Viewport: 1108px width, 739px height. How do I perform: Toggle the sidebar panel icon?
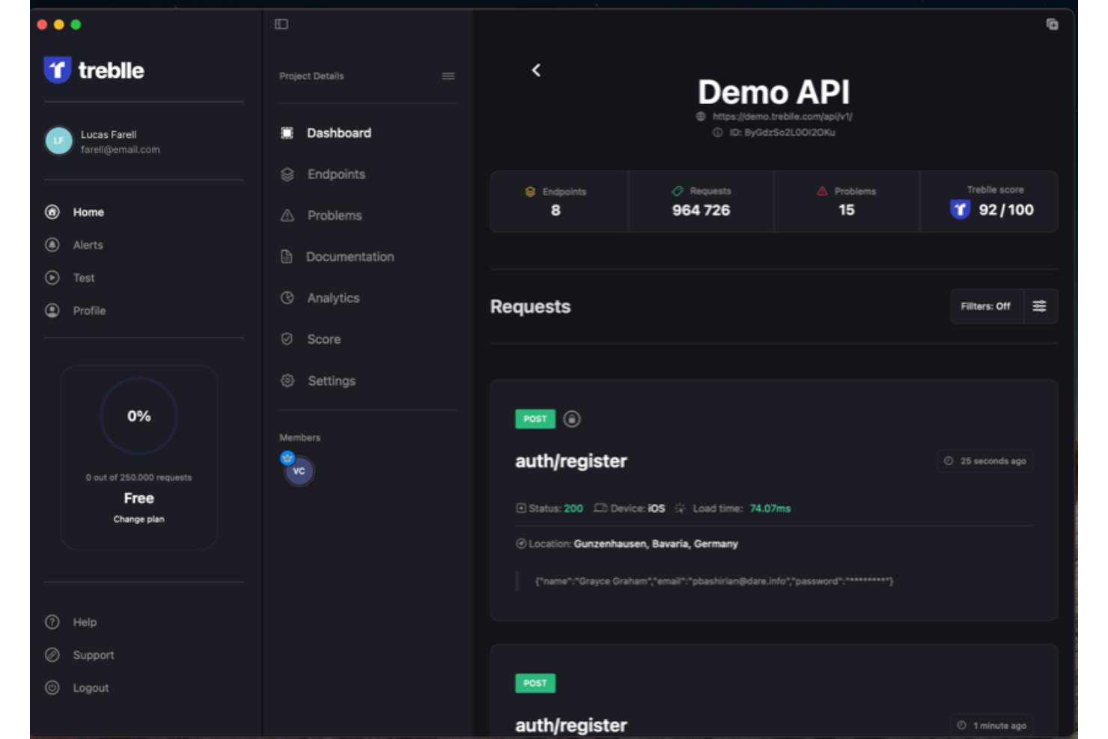(281, 24)
